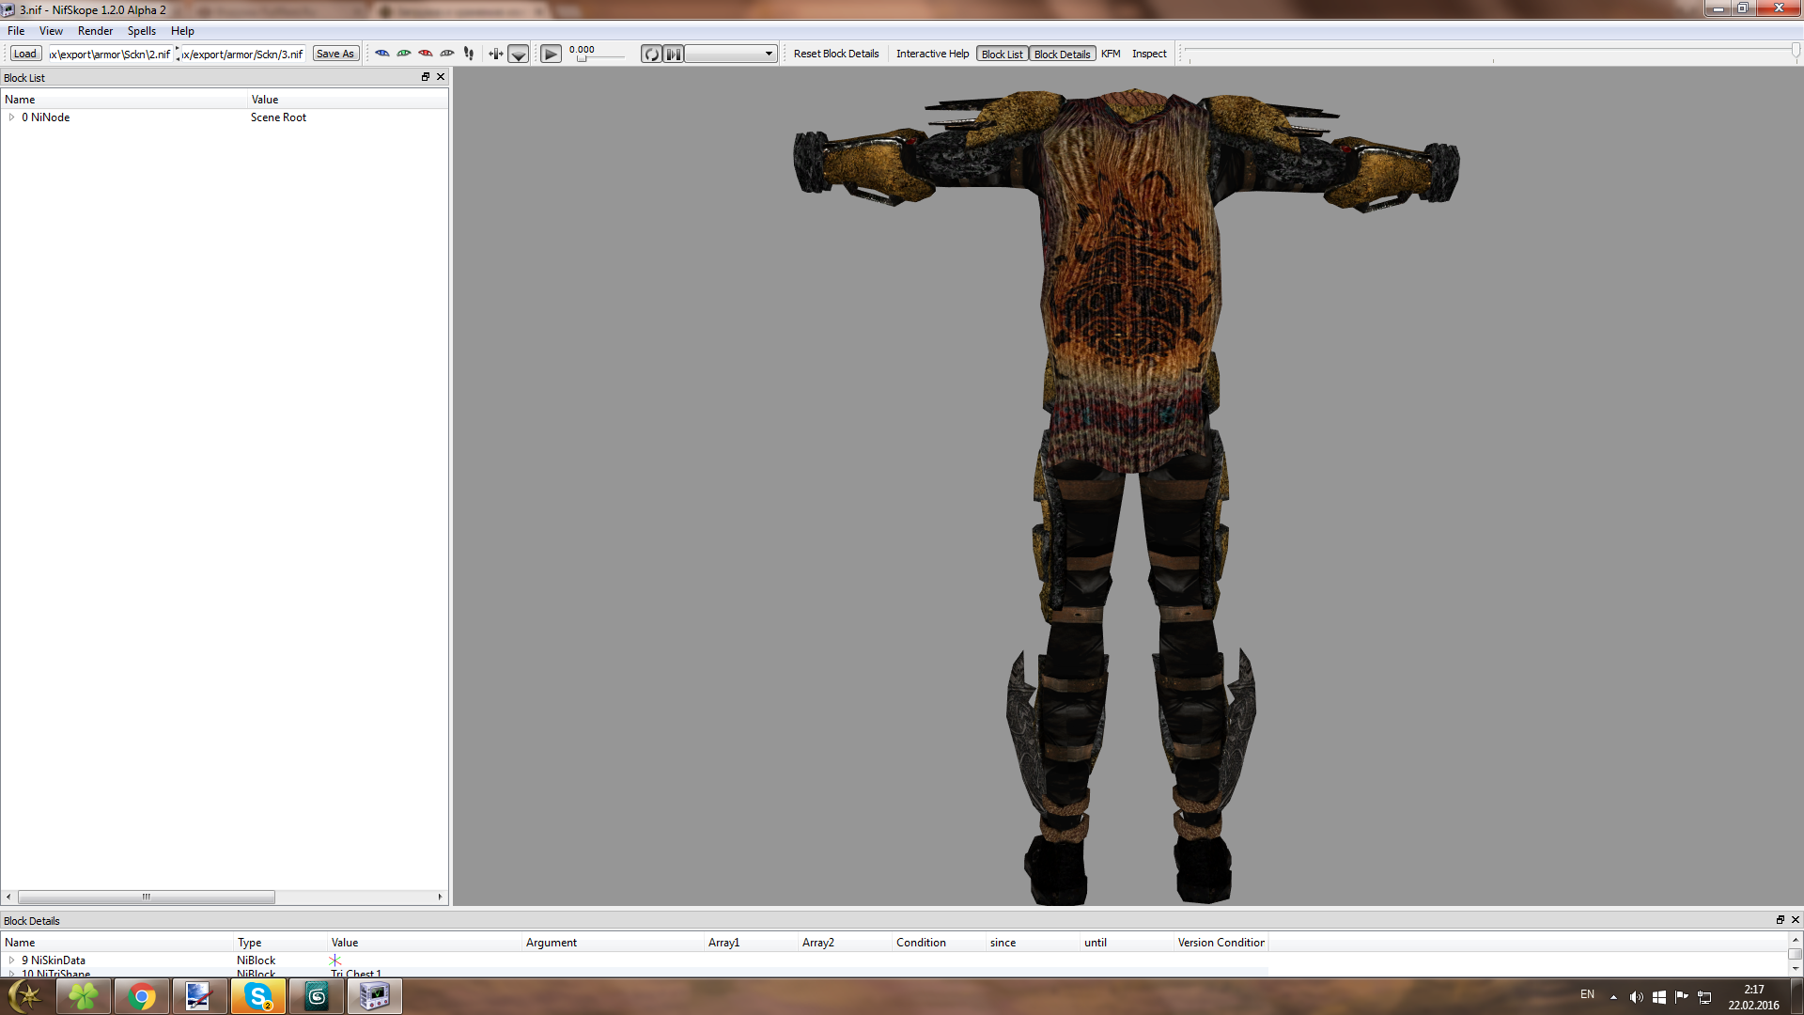This screenshot has width=1804, height=1015.
Task: Play the animation
Action: click(x=552, y=54)
